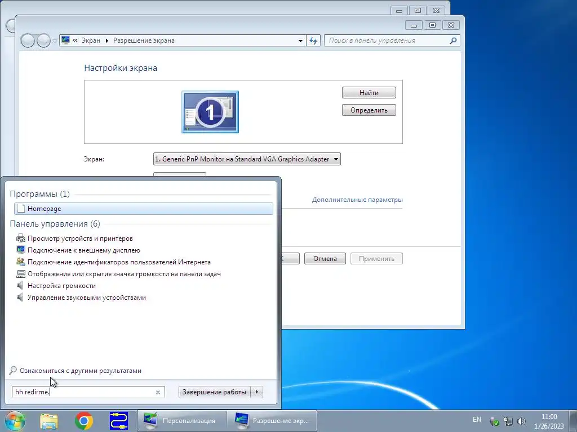
Task: Click the Панель управления (6) group header
Action: point(55,224)
